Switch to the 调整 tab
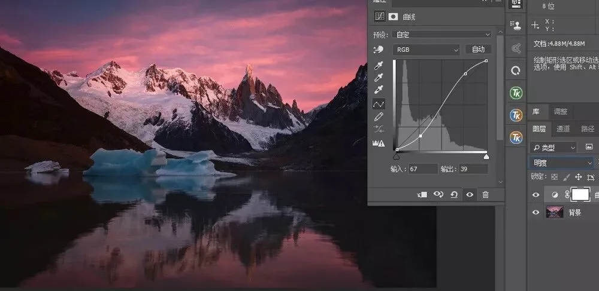Screen dimensions: 599x291 [x=561, y=112]
